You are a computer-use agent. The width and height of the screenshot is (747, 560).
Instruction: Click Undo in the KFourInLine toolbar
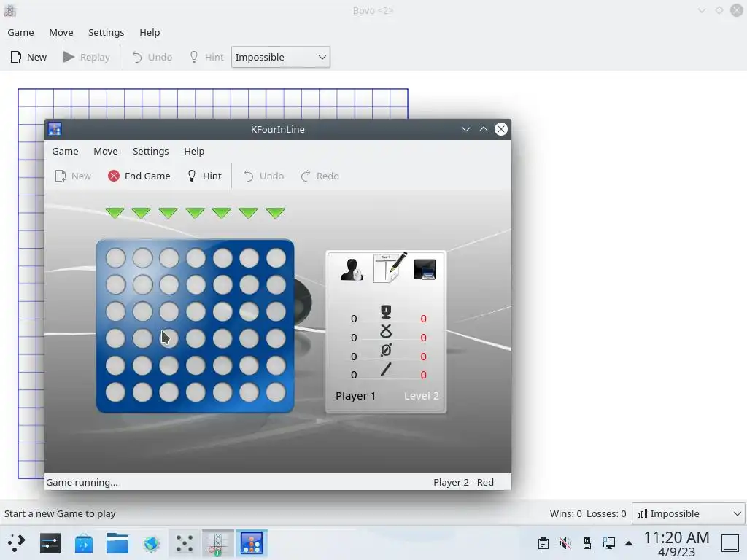pyautogui.click(x=263, y=176)
